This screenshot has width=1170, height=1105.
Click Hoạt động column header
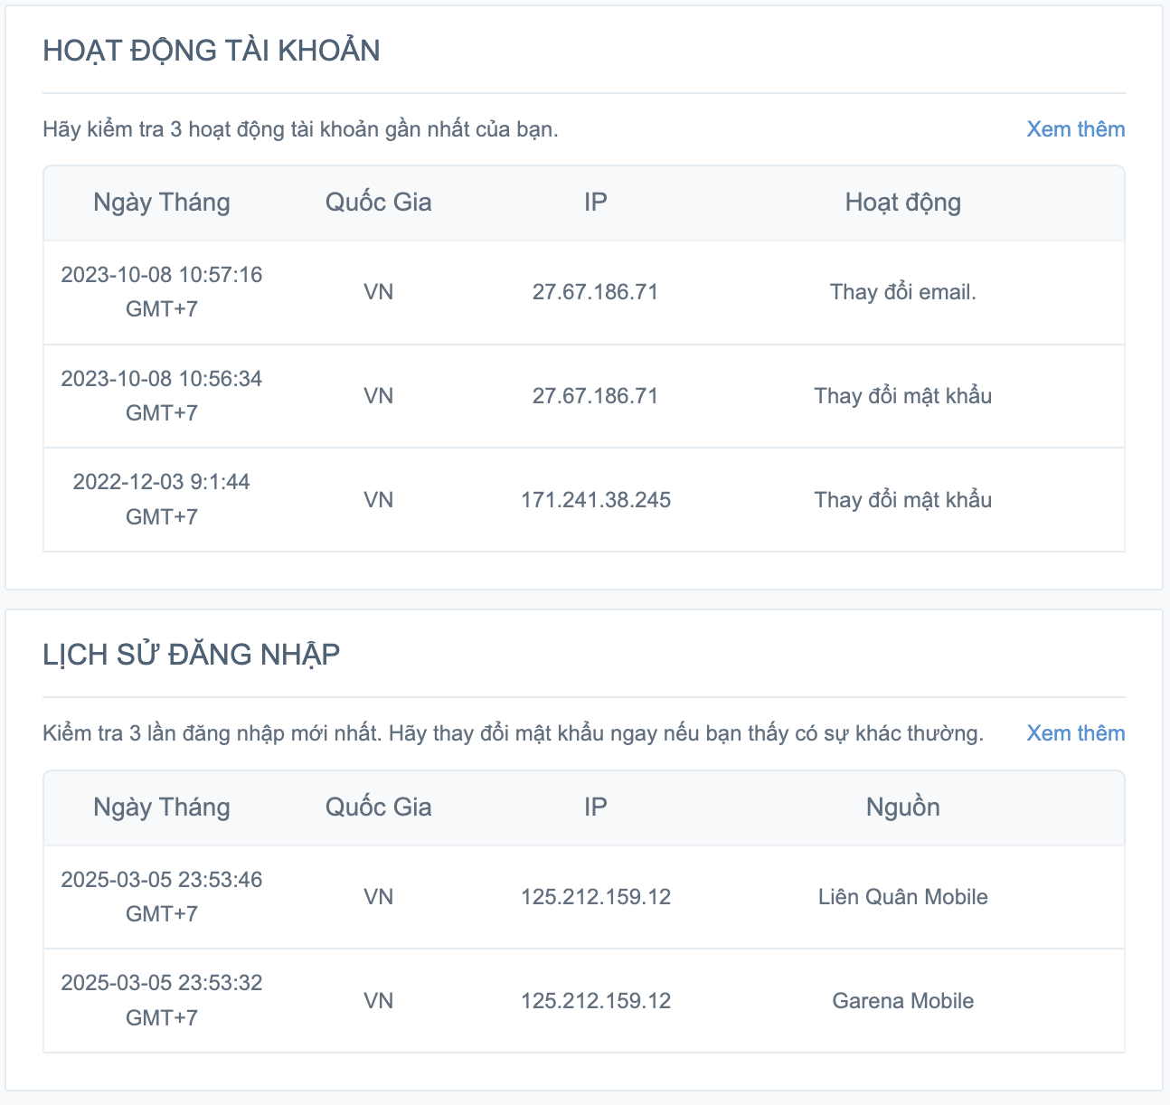point(902,203)
